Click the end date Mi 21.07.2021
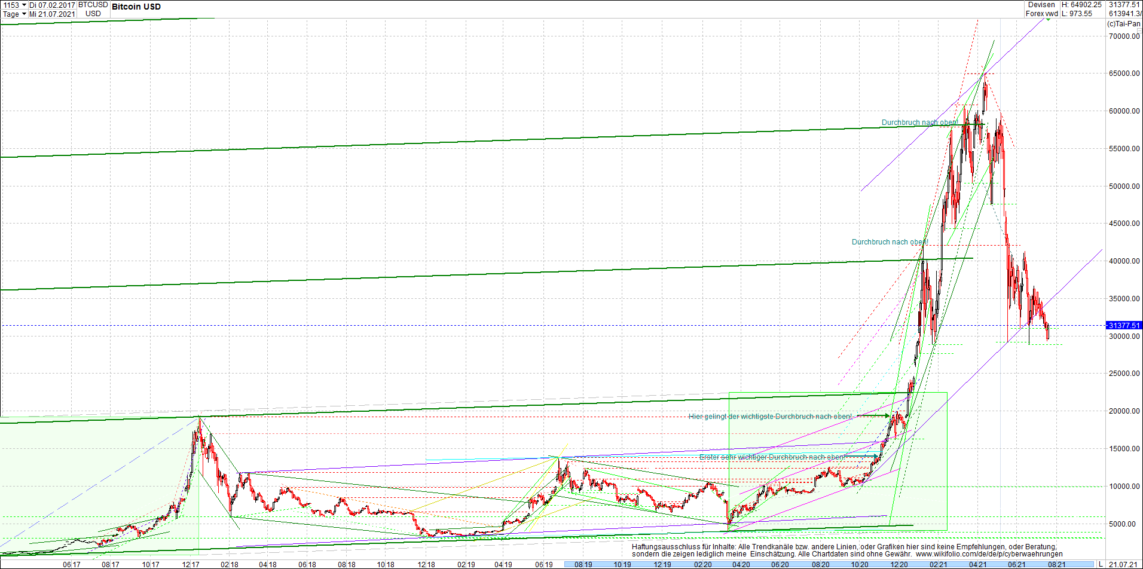 coord(53,14)
